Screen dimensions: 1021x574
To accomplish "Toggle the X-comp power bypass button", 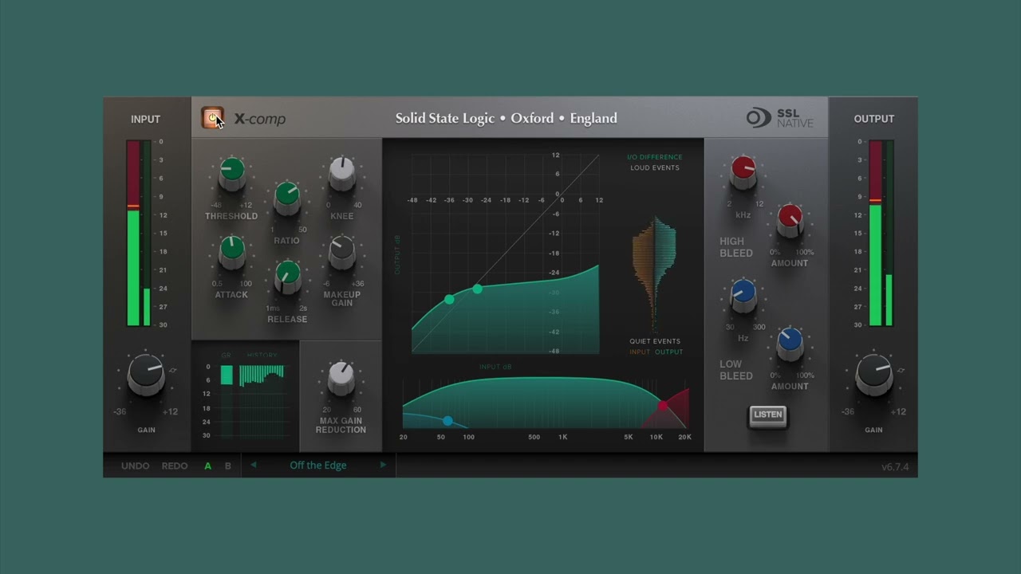I will click(212, 118).
